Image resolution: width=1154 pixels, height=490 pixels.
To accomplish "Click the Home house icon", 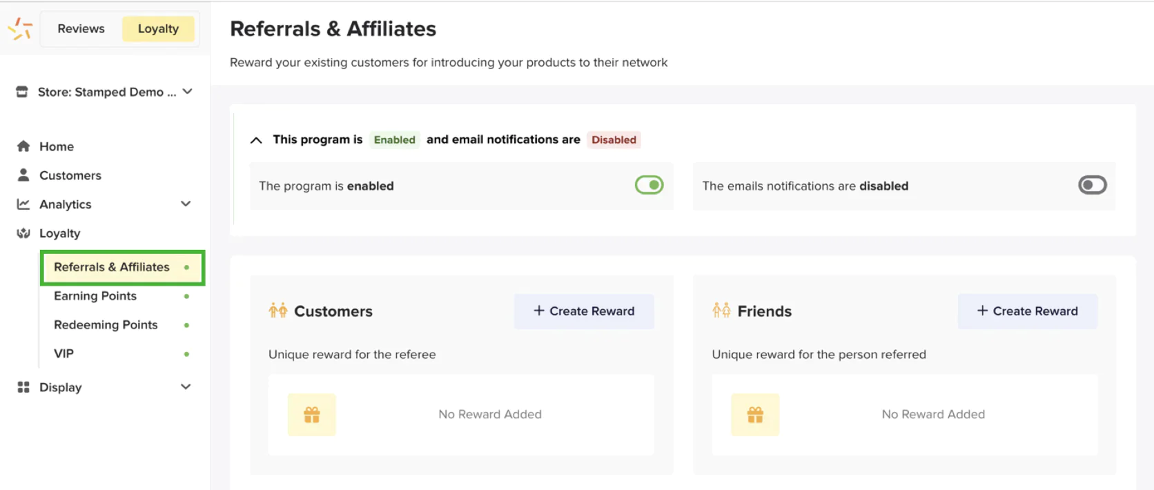I will click(23, 146).
